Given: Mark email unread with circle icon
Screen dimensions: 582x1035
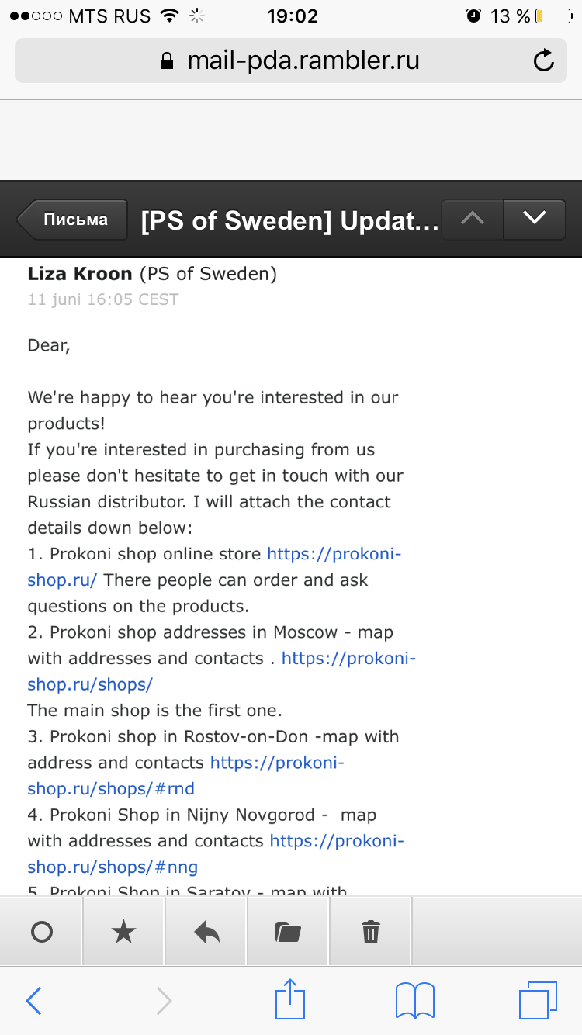Looking at the screenshot, I should tap(42, 932).
